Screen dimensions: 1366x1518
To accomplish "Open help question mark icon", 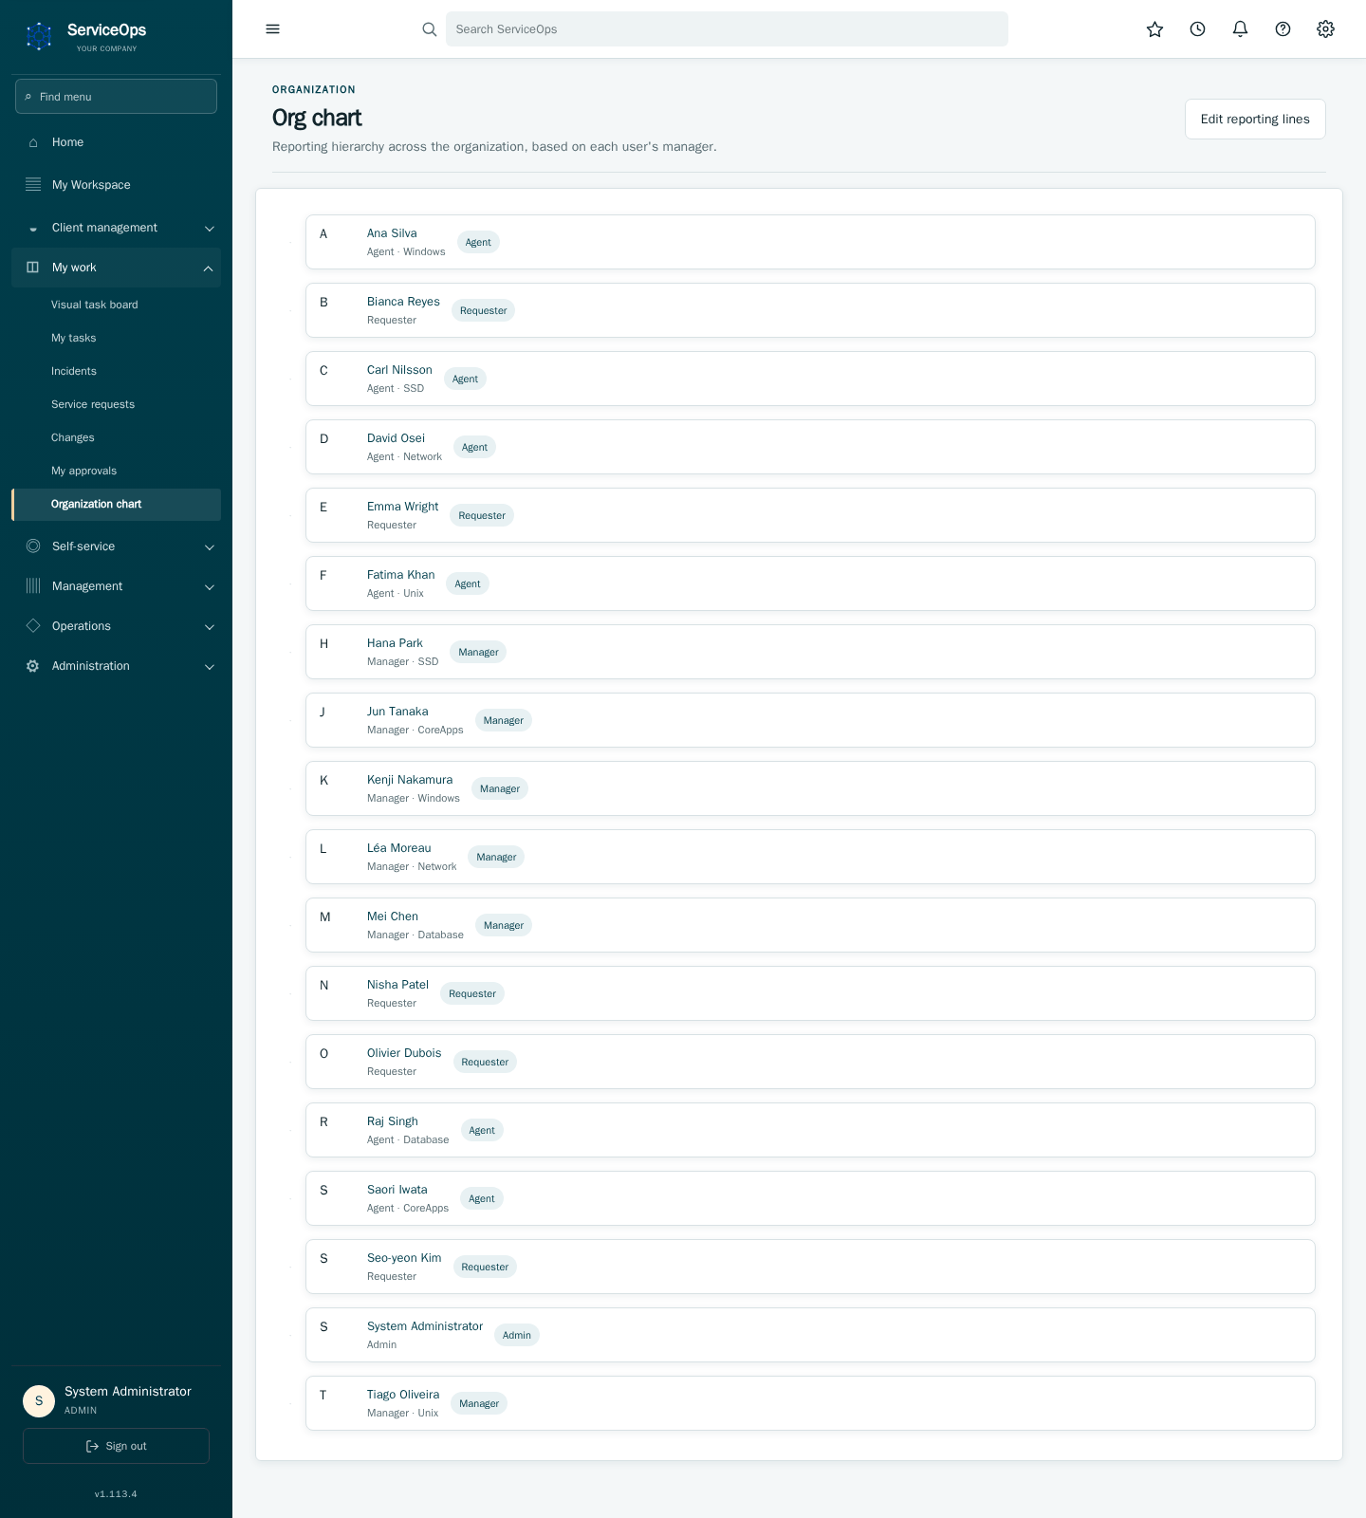I will click(x=1283, y=29).
